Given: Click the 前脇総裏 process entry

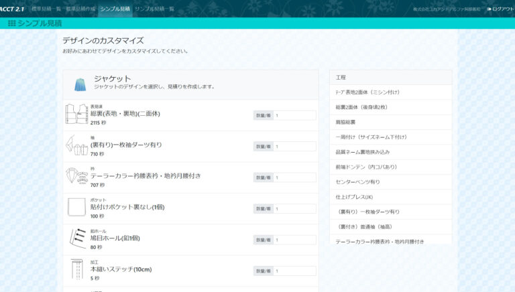Looking at the screenshot, I should pyautogui.click(x=390, y=122).
